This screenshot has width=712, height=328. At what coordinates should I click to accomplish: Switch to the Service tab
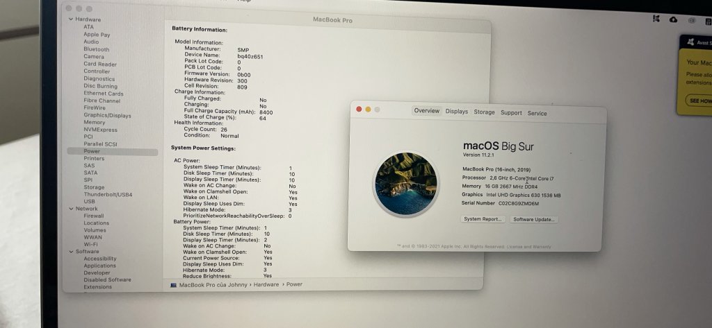coord(537,113)
